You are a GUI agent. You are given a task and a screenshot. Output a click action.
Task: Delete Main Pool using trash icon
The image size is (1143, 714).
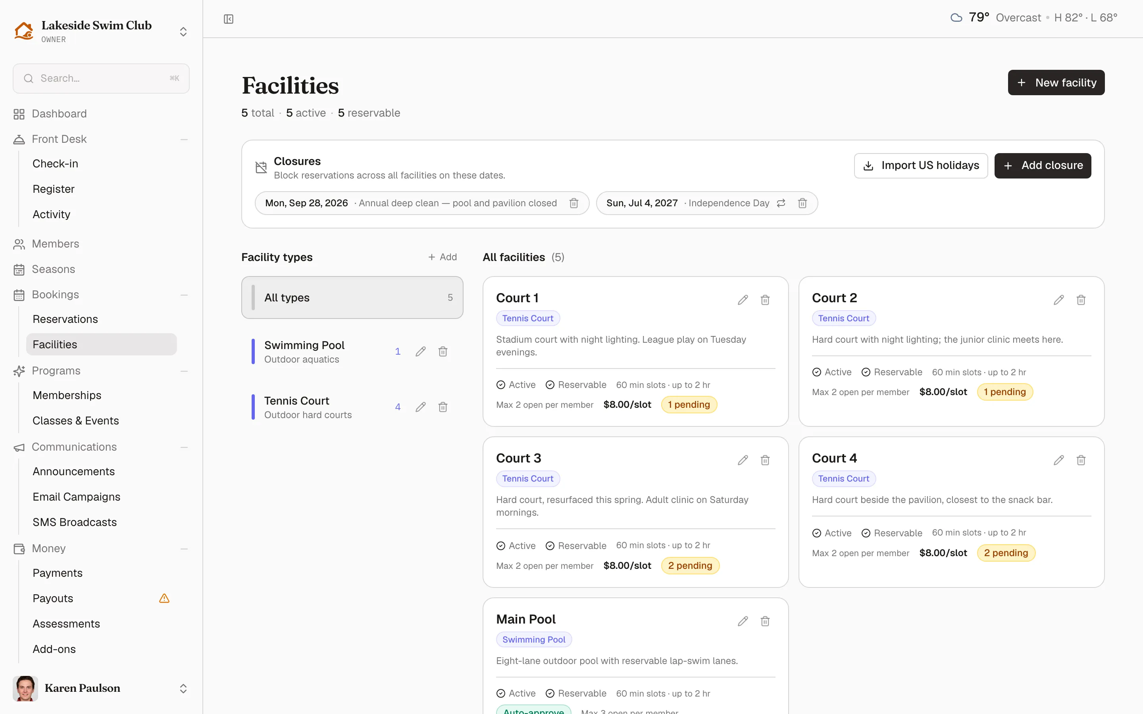click(765, 621)
